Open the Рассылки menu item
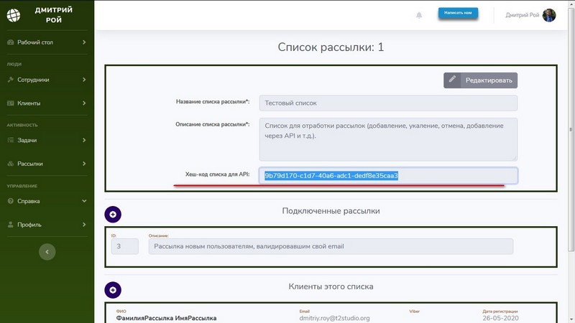Screen dimensions: 575x323 pyautogui.click(x=30, y=164)
